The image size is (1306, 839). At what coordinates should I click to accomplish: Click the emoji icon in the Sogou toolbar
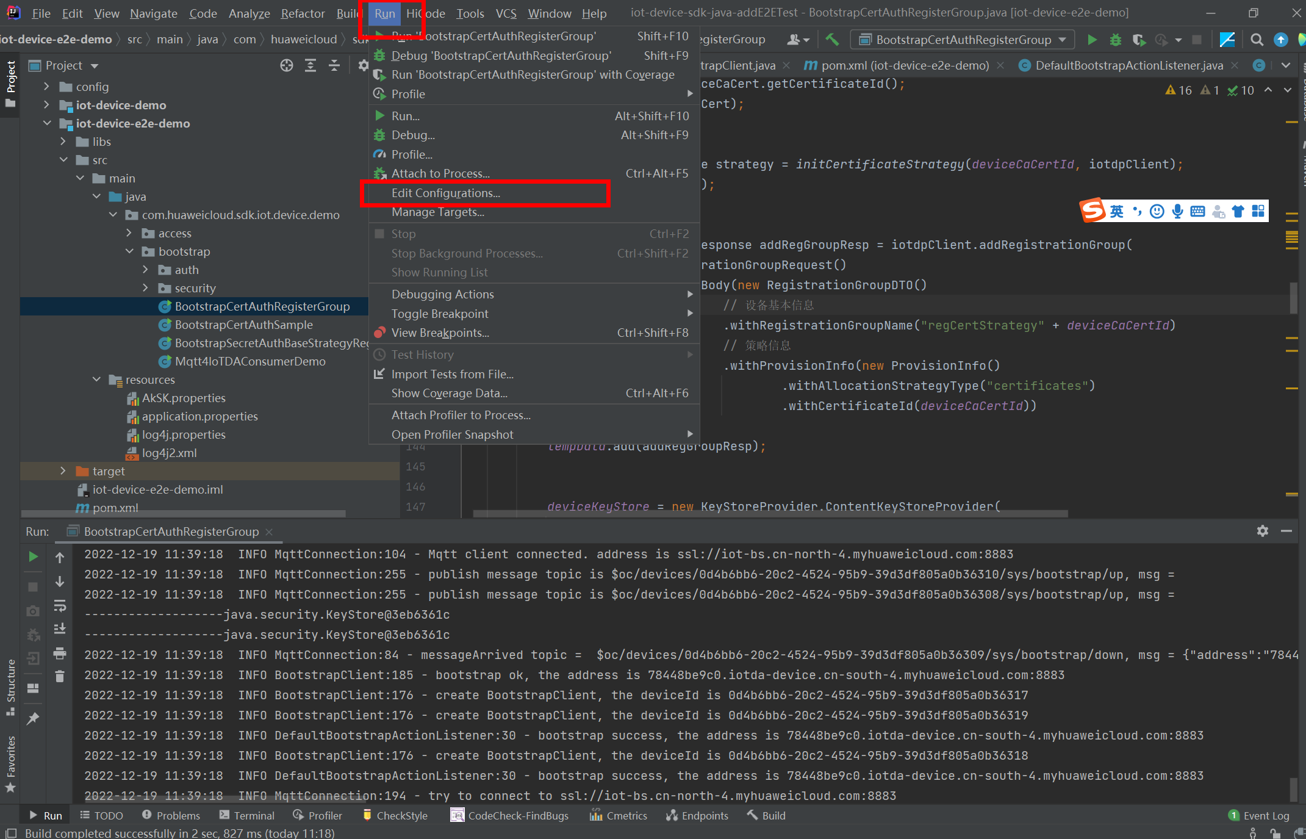(1157, 211)
